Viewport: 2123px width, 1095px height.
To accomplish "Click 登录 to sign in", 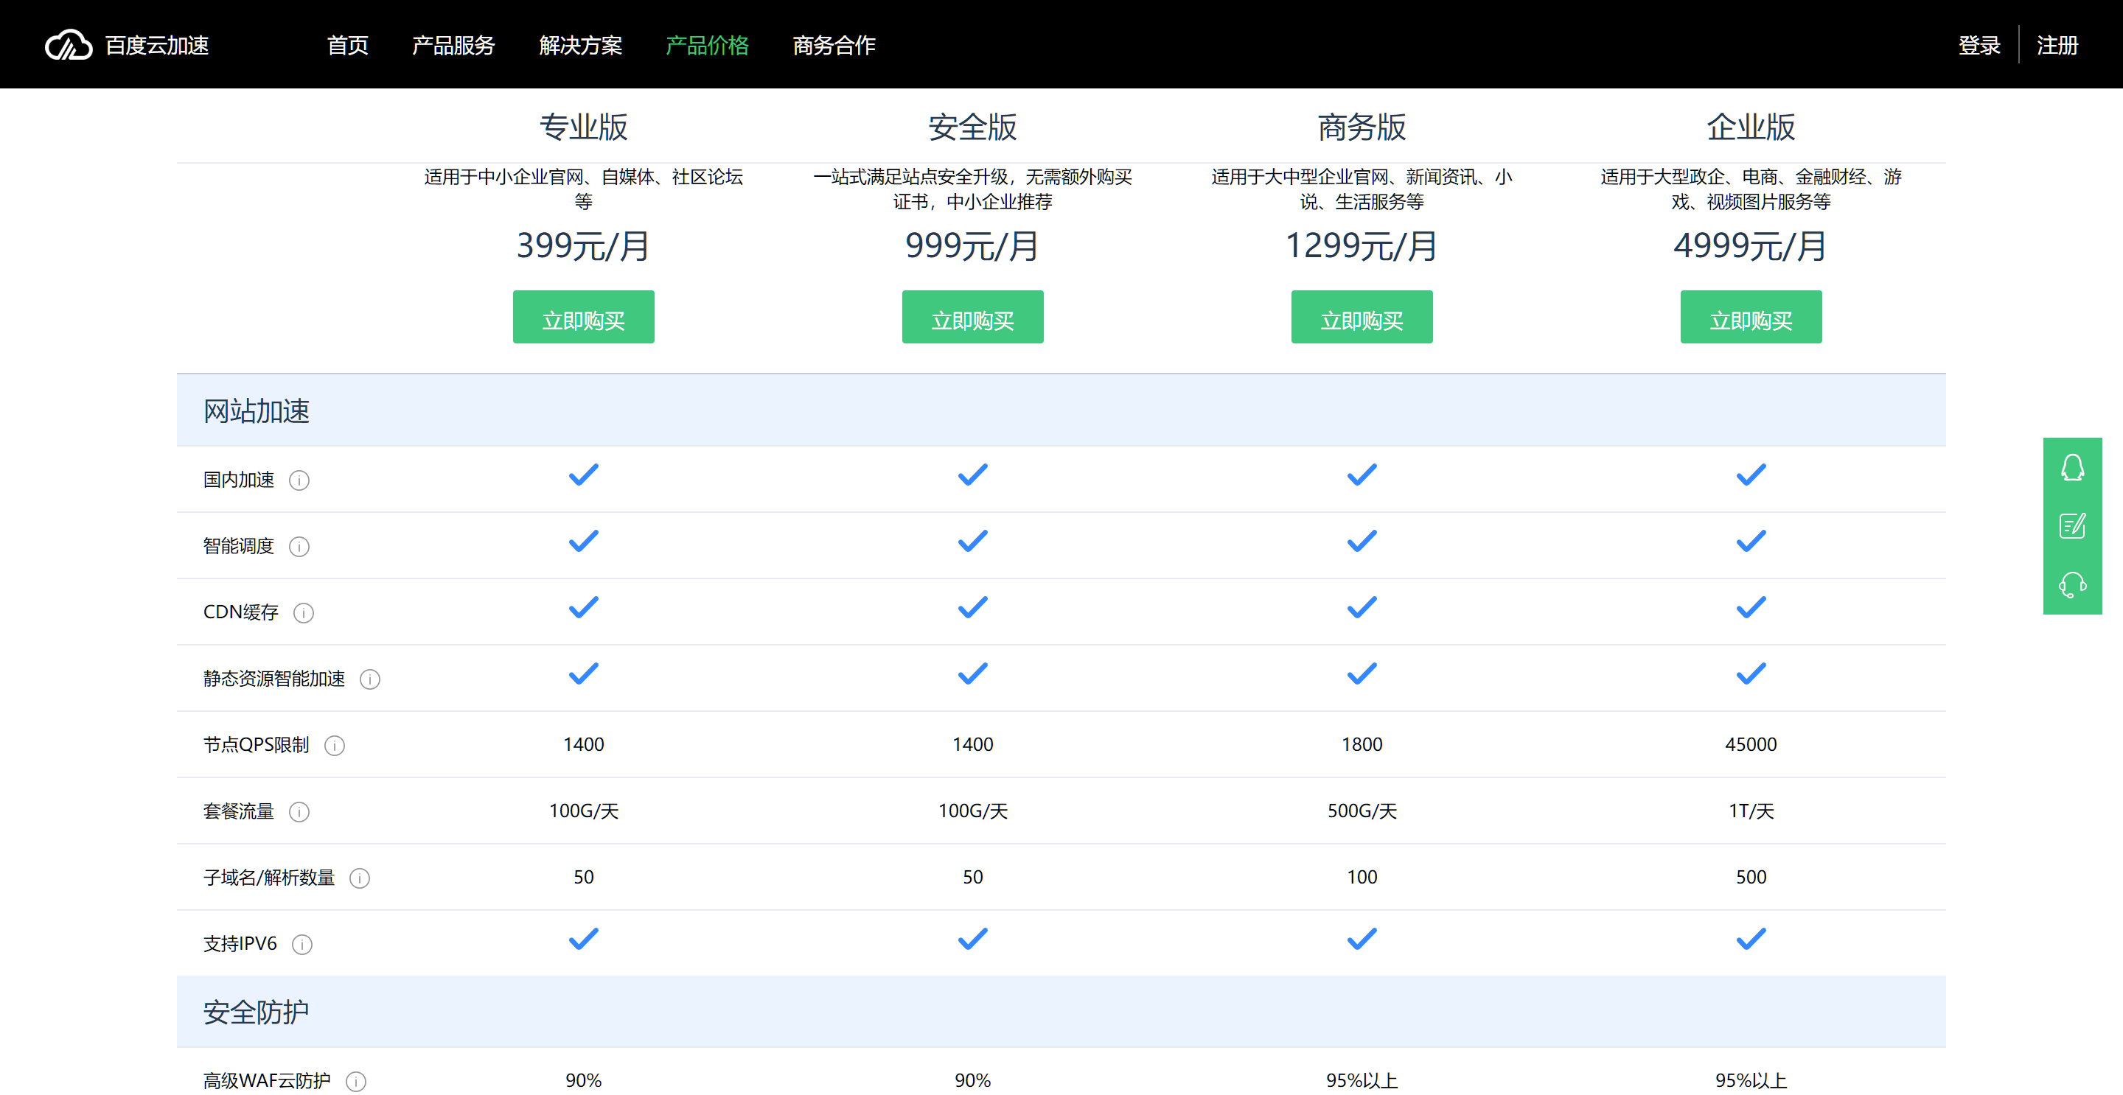I will [x=1979, y=45].
